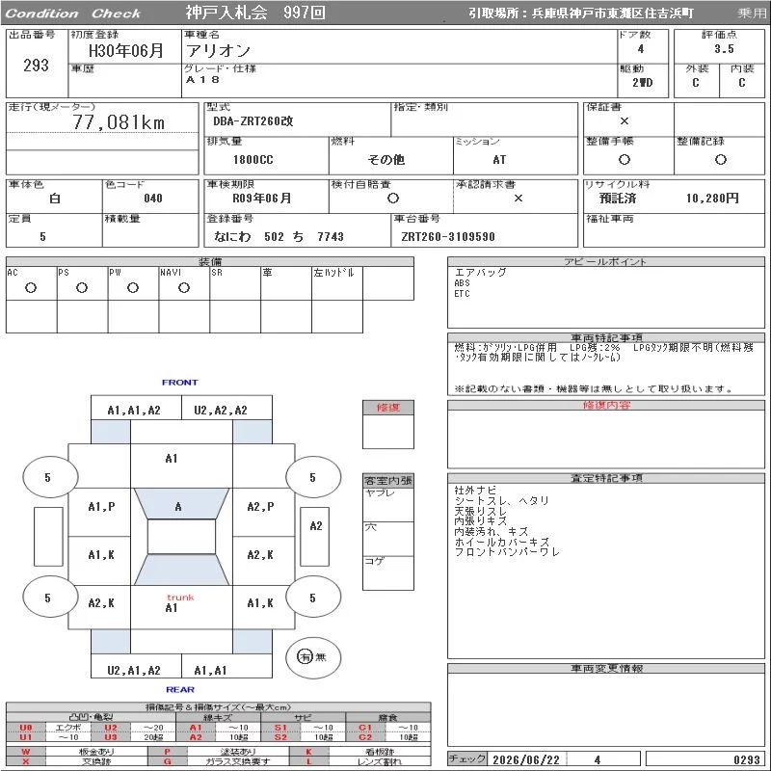
Task: Click the NAVI equipment circle mark
Action: (x=184, y=288)
